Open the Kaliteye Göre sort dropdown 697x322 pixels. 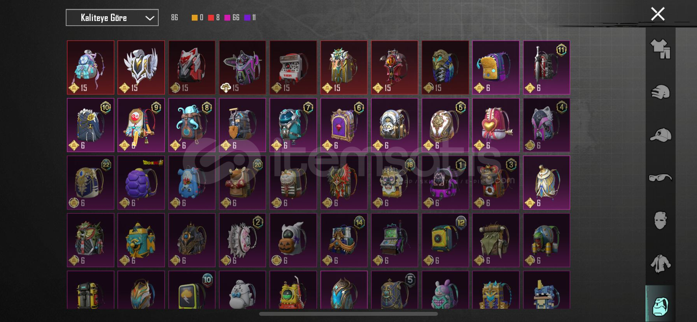coord(112,17)
